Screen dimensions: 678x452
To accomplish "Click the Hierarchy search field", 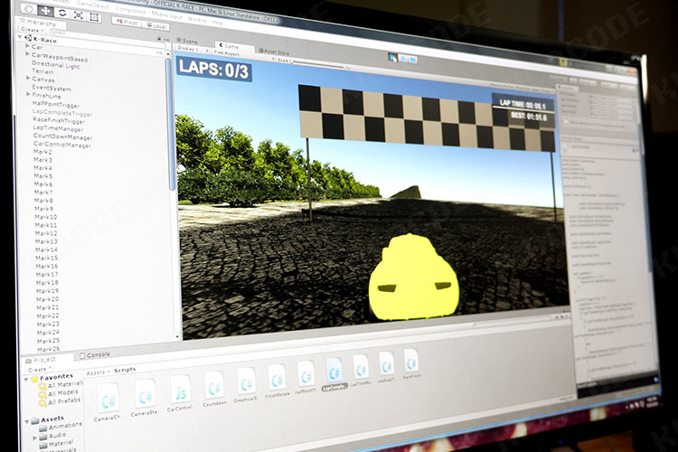I will tap(106, 38).
